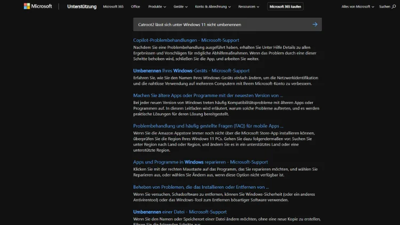400x225 pixels.
Task: Expand the Ressourcen dropdown
Action: pyautogui.click(x=249, y=6)
